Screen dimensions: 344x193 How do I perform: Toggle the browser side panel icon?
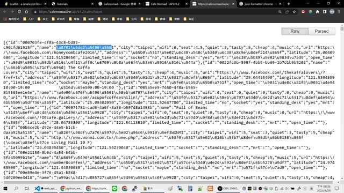coord(325,12)
